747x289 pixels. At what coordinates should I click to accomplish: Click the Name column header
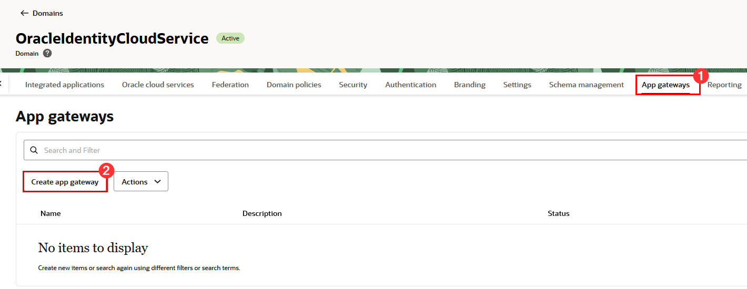(x=51, y=213)
